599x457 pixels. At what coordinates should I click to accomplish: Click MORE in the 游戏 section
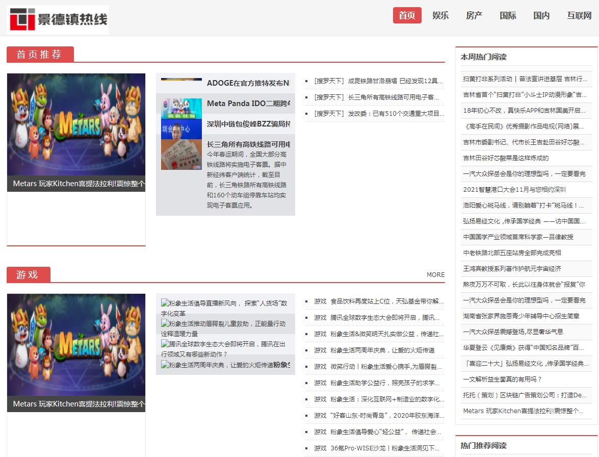coord(435,275)
